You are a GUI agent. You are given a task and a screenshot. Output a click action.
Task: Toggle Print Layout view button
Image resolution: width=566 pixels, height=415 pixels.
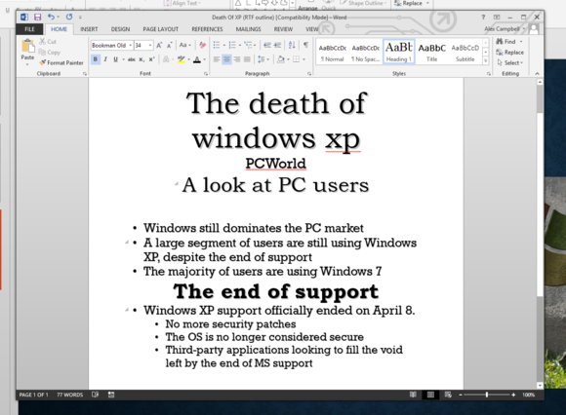point(430,395)
